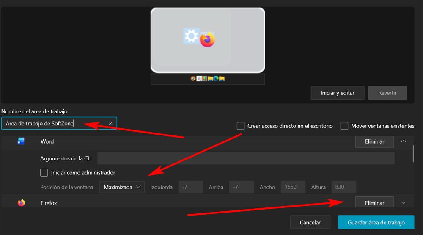
Task: Clear the workspace name with X icon
Action: (x=110, y=124)
